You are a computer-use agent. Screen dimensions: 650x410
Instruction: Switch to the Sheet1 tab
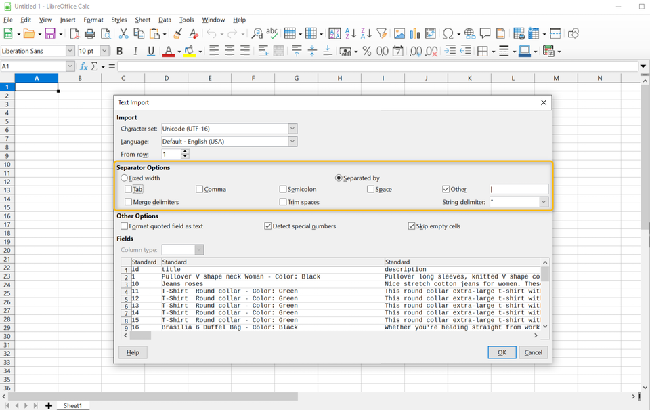pos(72,405)
